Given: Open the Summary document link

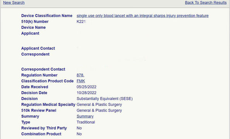Looking at the screenshot, I should pyautogui.click(x=85, y=116).
